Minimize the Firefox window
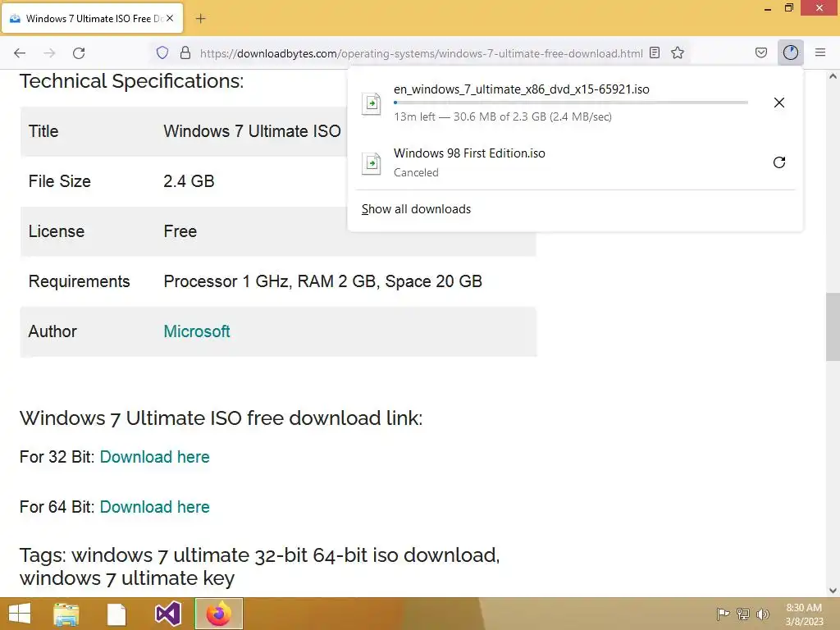Image resolution: width=840 pixels, height=630 pixels. coord(768,8)
